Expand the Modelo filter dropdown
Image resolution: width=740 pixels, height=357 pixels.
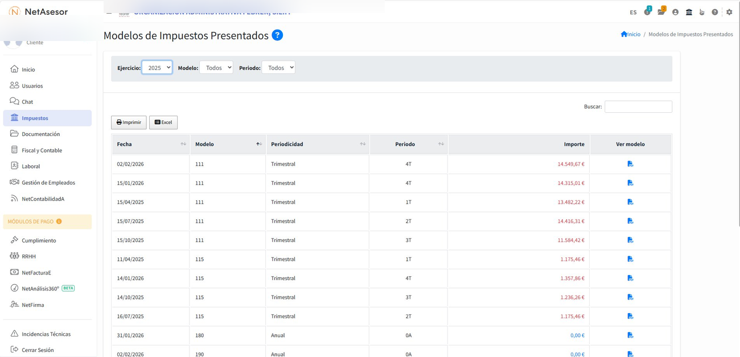coord(216,68)
